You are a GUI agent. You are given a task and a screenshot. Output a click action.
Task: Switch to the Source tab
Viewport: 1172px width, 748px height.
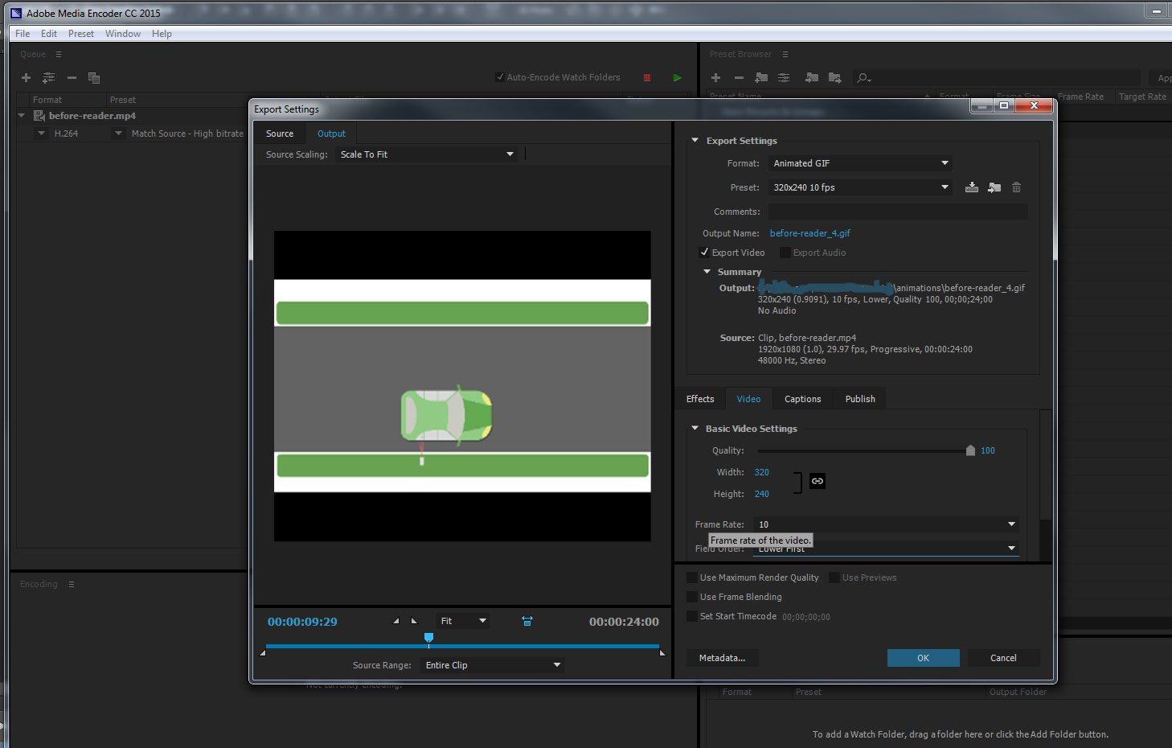[x=280, y=134]
